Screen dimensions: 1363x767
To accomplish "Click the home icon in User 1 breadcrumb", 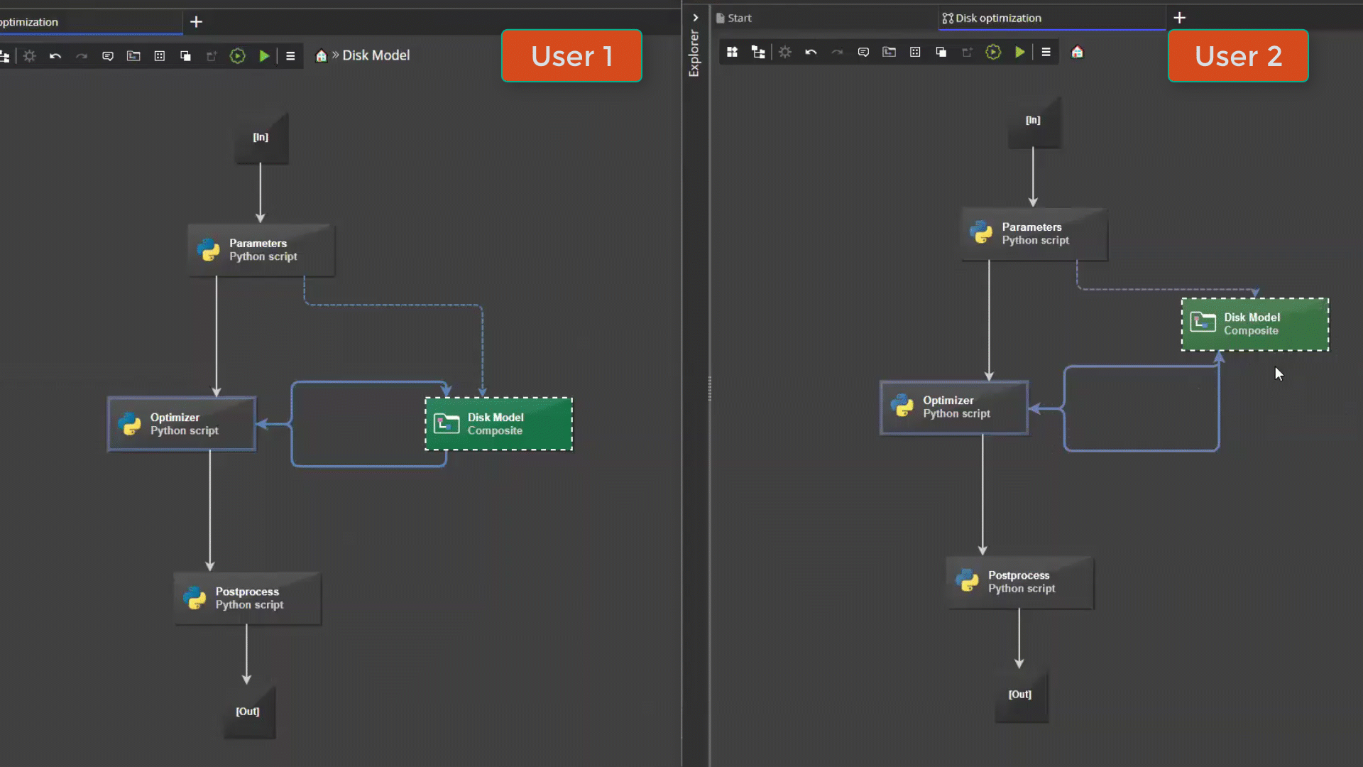I will [x=321, y=55].
